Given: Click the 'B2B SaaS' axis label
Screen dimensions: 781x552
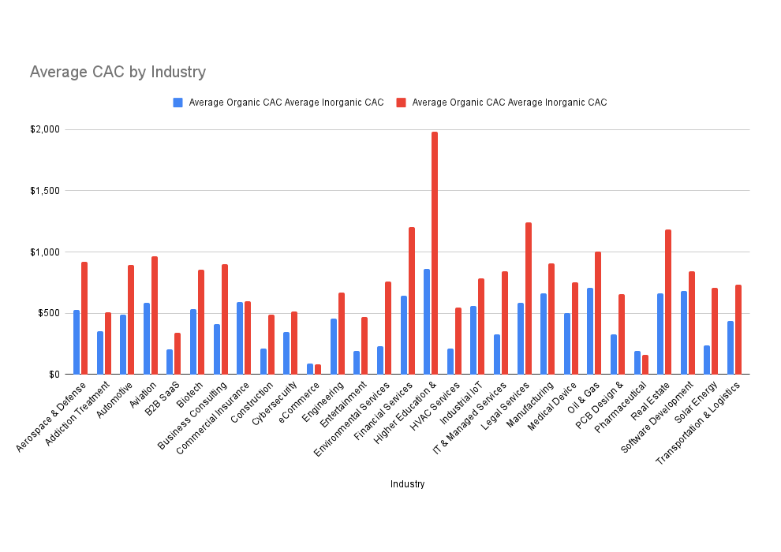Looking at the screenshot, I should click(163, 399).
